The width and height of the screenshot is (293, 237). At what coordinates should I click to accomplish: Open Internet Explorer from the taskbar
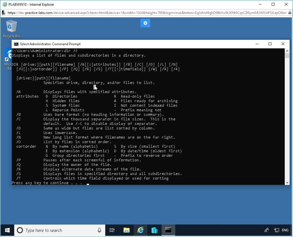[140, 230]
